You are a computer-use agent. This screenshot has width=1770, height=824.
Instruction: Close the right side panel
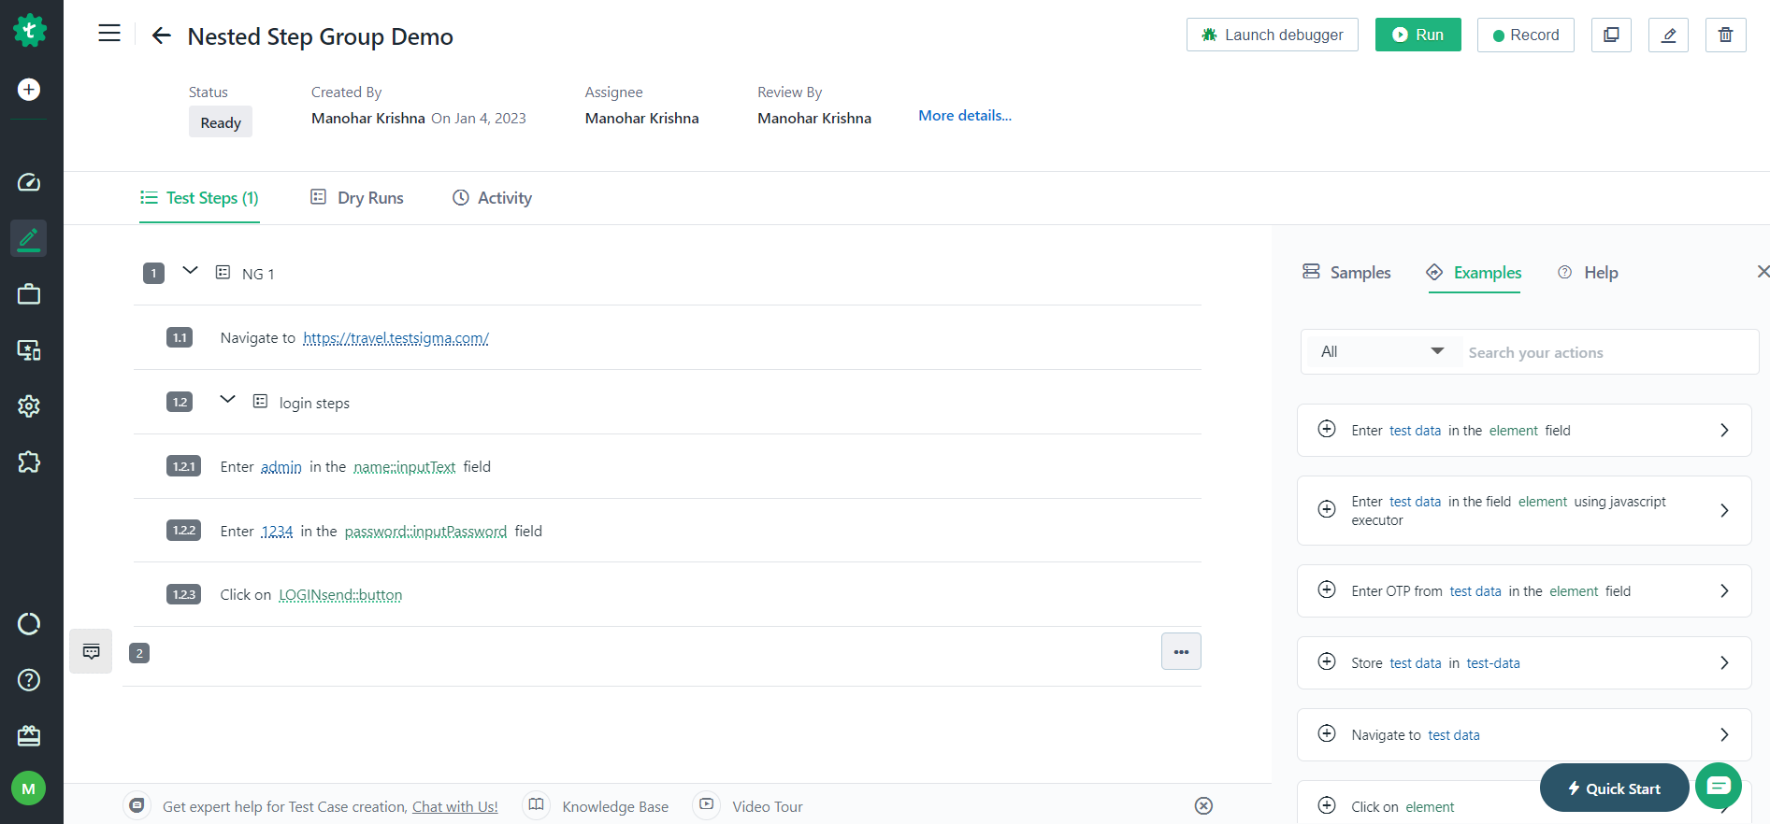tap(1763, 272)
